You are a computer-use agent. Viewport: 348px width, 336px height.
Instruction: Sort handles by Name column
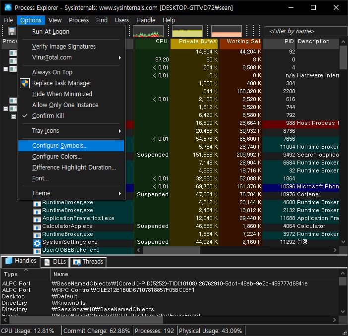pos(194,275)
